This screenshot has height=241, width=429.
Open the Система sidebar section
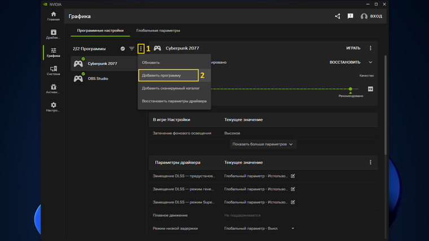(x=54, y=71)
